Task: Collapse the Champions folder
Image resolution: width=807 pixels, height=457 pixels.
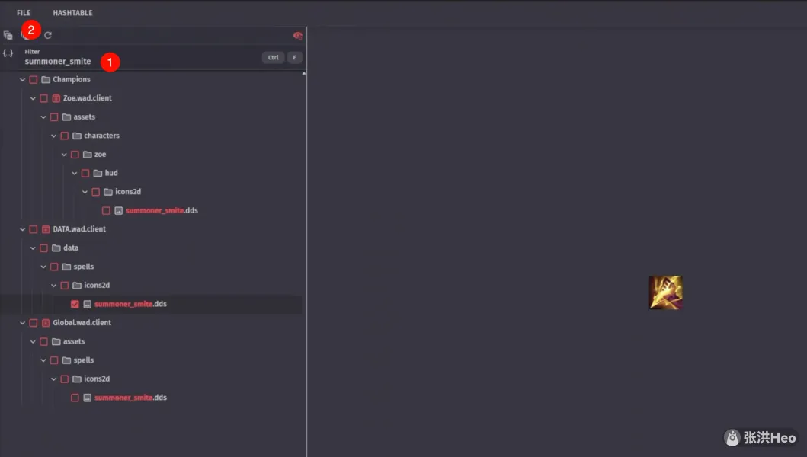Action: [22, 80]
